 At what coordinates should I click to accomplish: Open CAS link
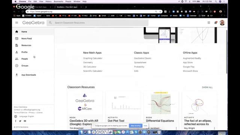[136, 71]
